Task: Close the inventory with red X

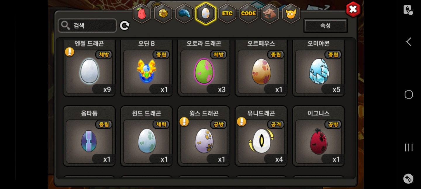Action: point(353,9)
